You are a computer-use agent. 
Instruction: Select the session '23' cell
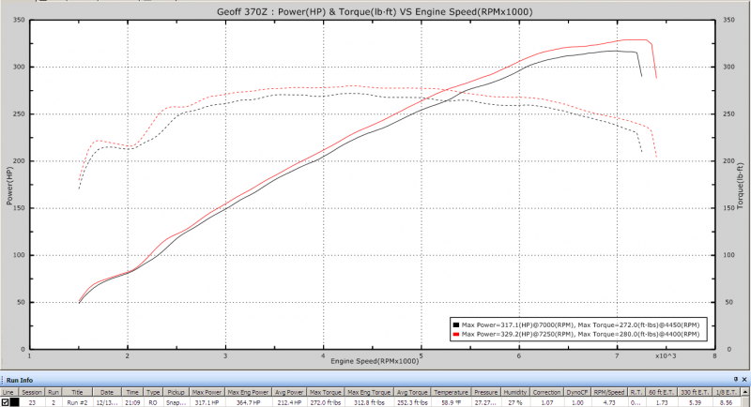click(x=32, y=402)
